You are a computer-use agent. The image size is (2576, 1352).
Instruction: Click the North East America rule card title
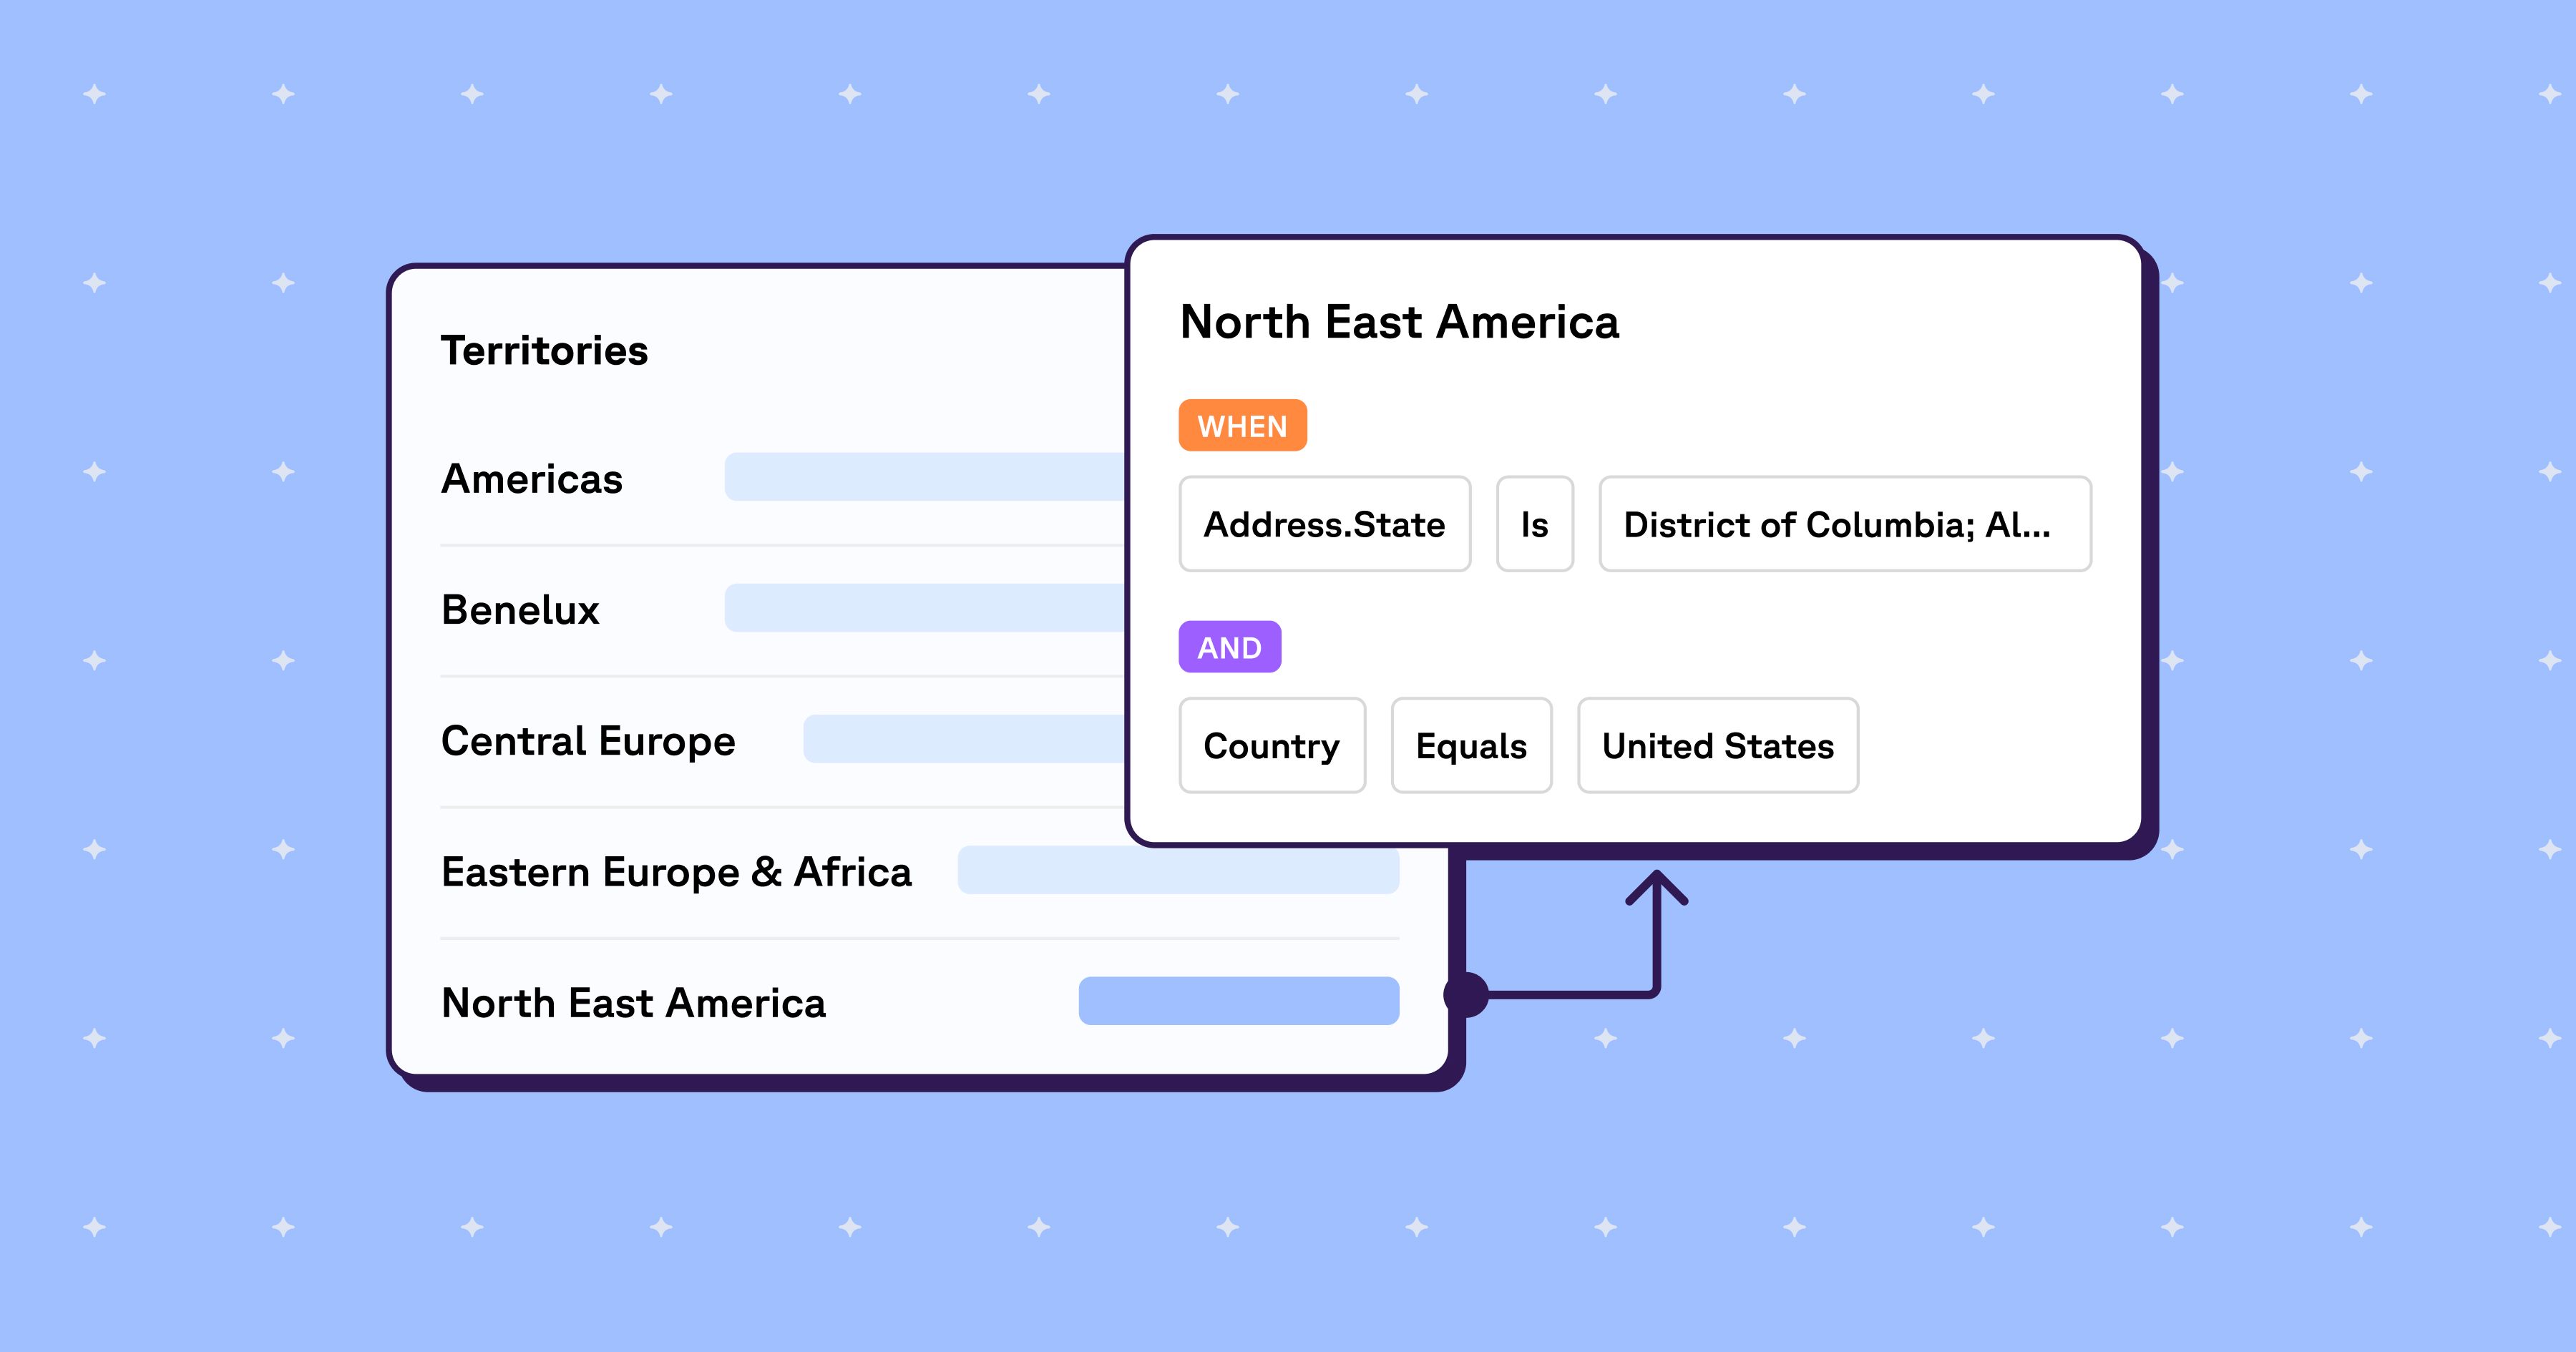pos(1399,322)
